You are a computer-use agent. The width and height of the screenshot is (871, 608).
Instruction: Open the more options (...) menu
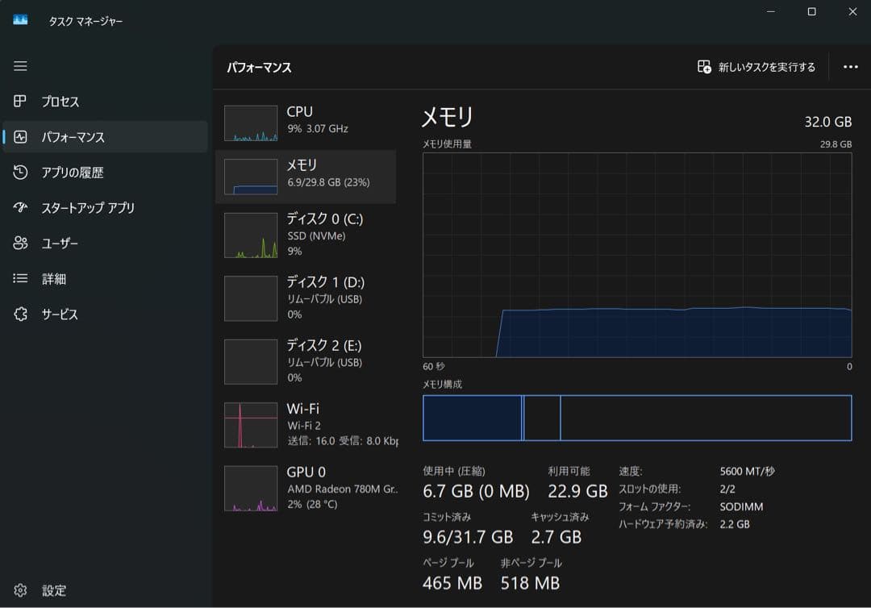coord(851,66)
